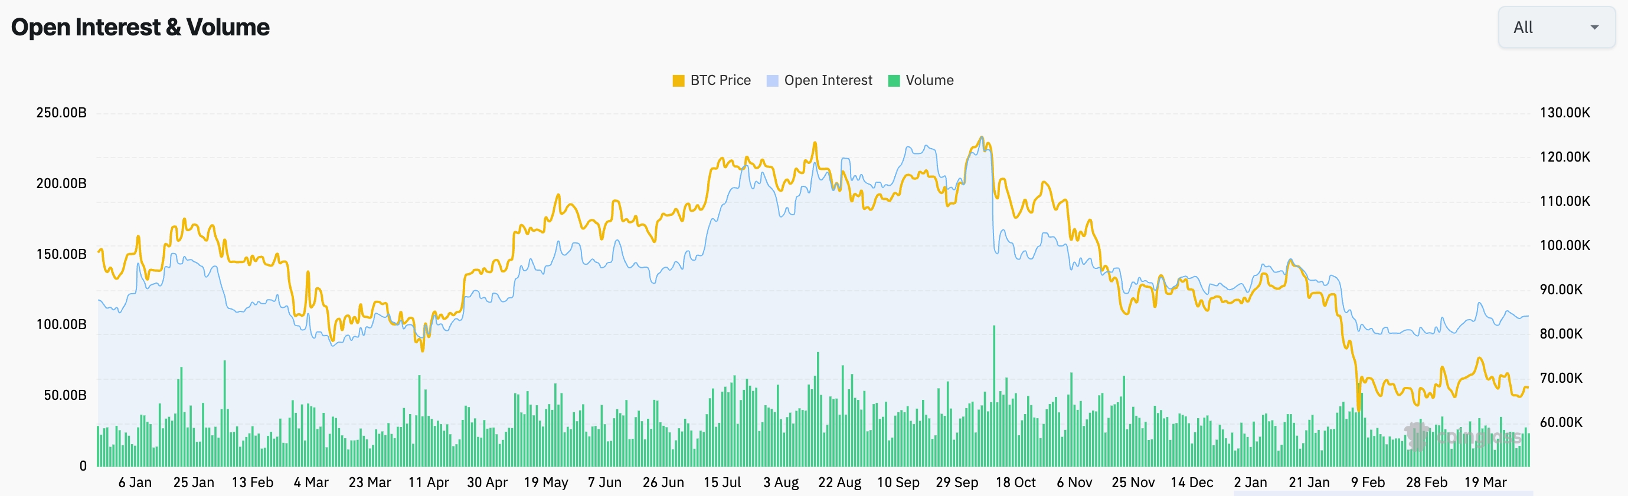Click the yellow BTC Price legend swatch
The image size is (1628, 496).
point(678,81)
